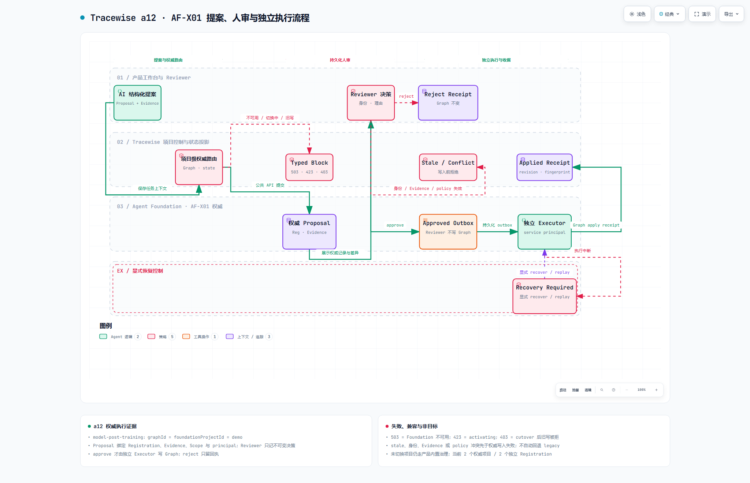Select the Recovery Required node
The image size is (750, 483).
click(x=545, y=296)
